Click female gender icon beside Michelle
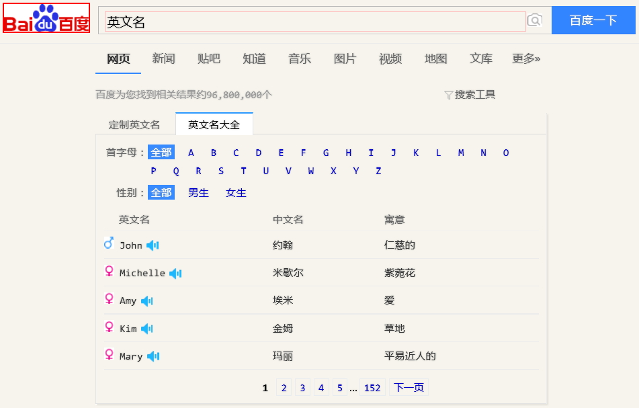 [109, 271]
